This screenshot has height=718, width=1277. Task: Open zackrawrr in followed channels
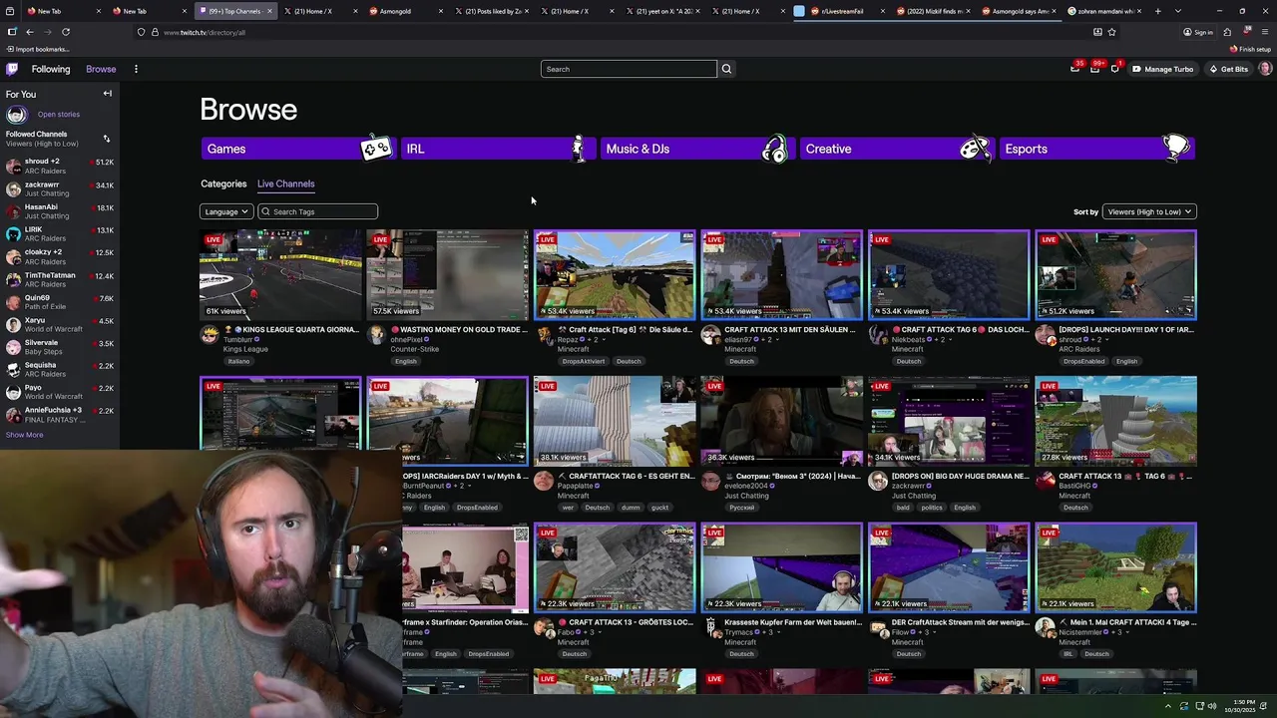(60, 188)
